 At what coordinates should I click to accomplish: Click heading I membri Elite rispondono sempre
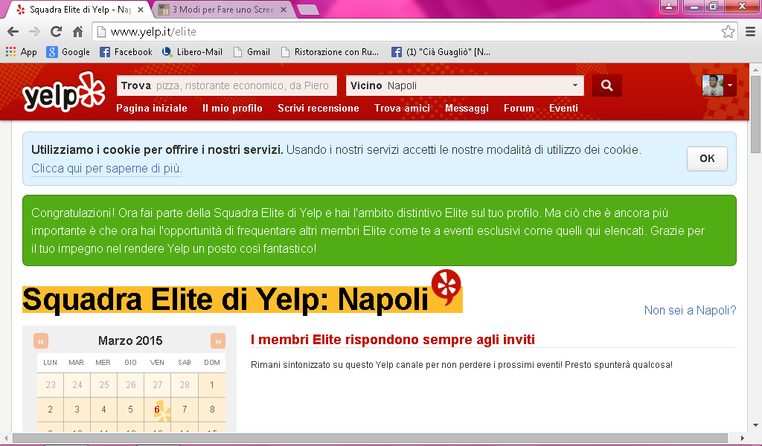(x=393, y=339)
